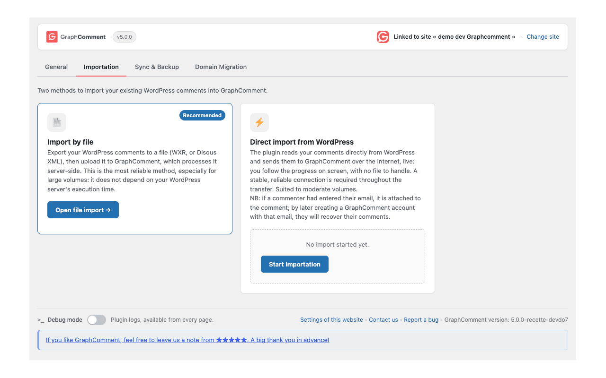Click the Two methods to import intro sentence
The width and height of the screenshot is (606, 378).
(x=152, y=90)
